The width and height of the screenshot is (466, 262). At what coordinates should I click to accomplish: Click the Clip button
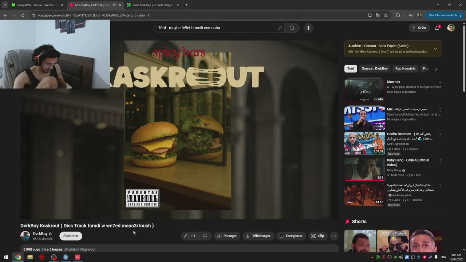point(317,236)
